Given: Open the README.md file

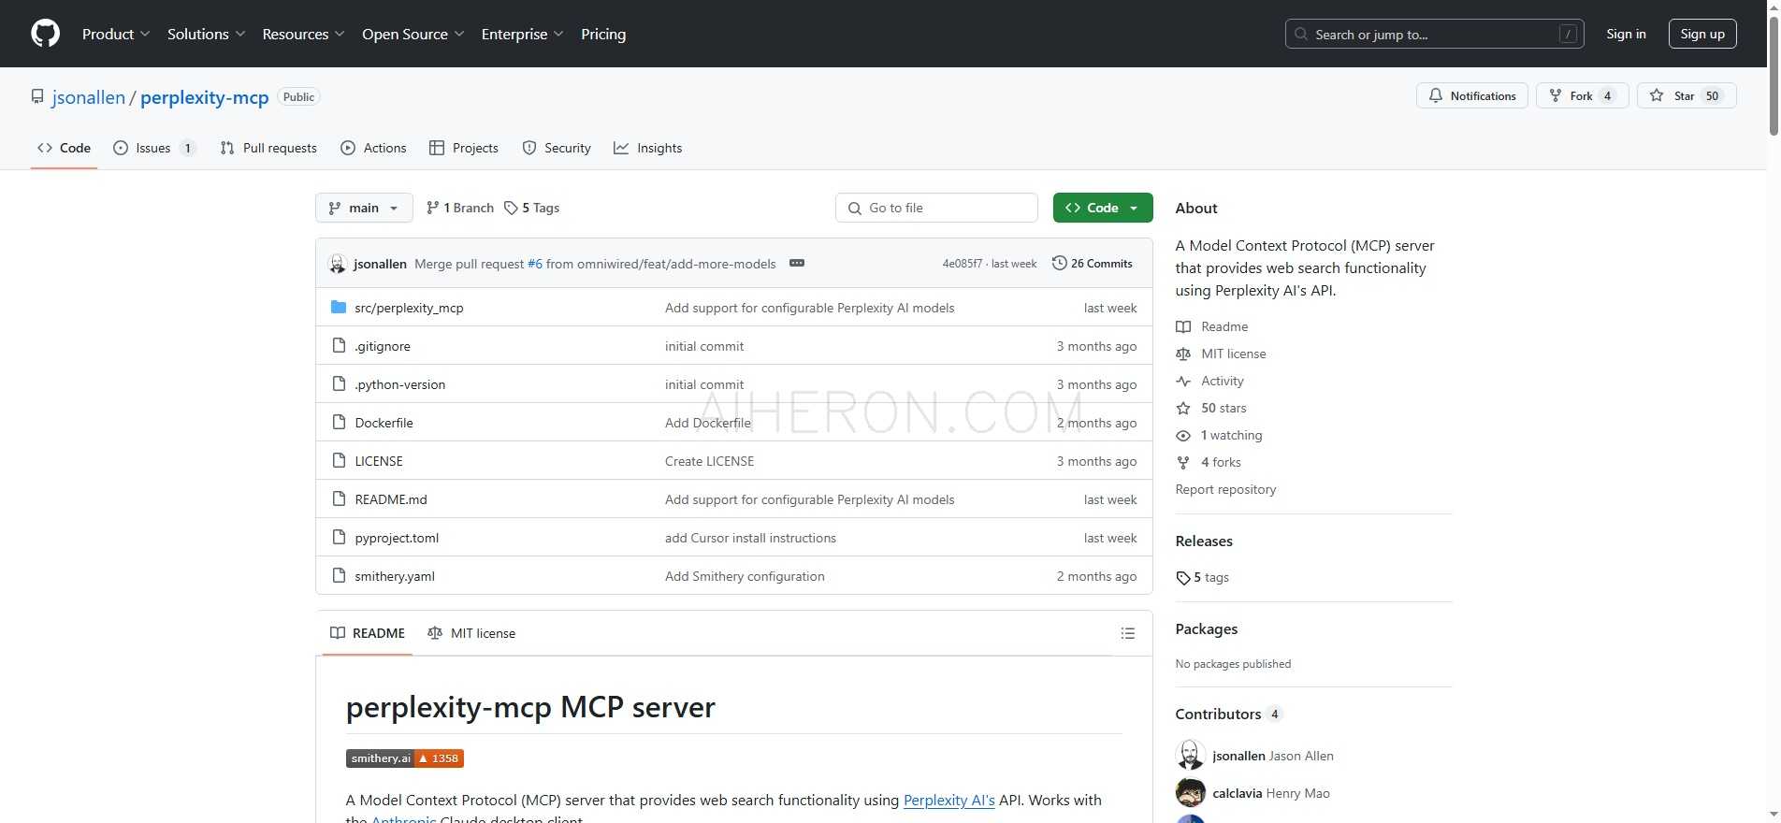Looking at the screenshot, I should pyautogui.click(x=391, y=499).
